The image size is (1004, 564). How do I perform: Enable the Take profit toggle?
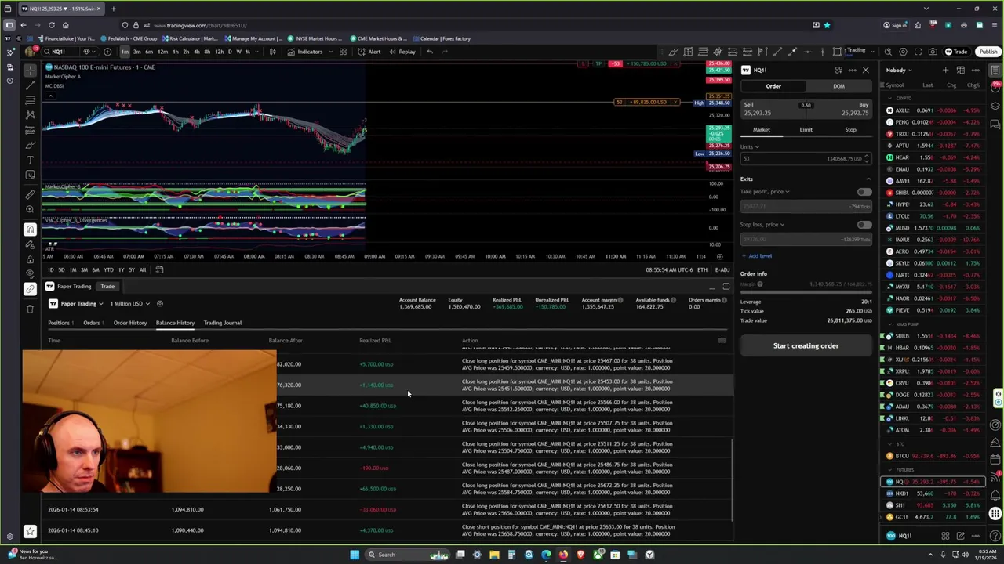[x=864, y=192]
